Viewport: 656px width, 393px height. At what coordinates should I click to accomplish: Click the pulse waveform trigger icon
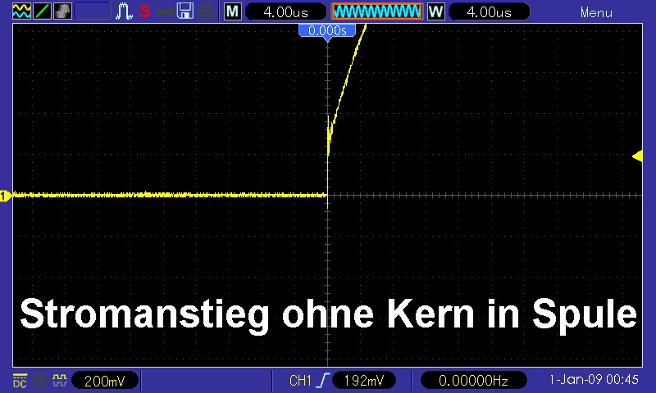click(124, 11)
